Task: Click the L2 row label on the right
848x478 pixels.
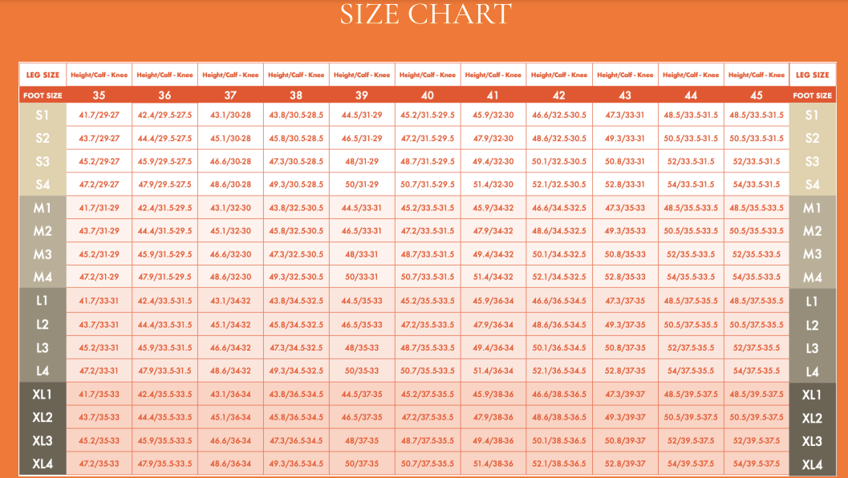Action: (812, 325)
